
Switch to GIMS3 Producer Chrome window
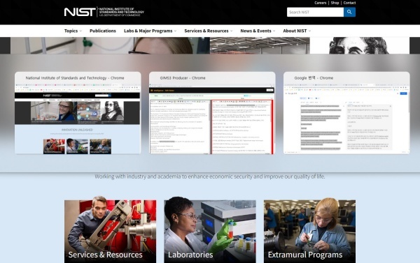[x=212, y=113]
